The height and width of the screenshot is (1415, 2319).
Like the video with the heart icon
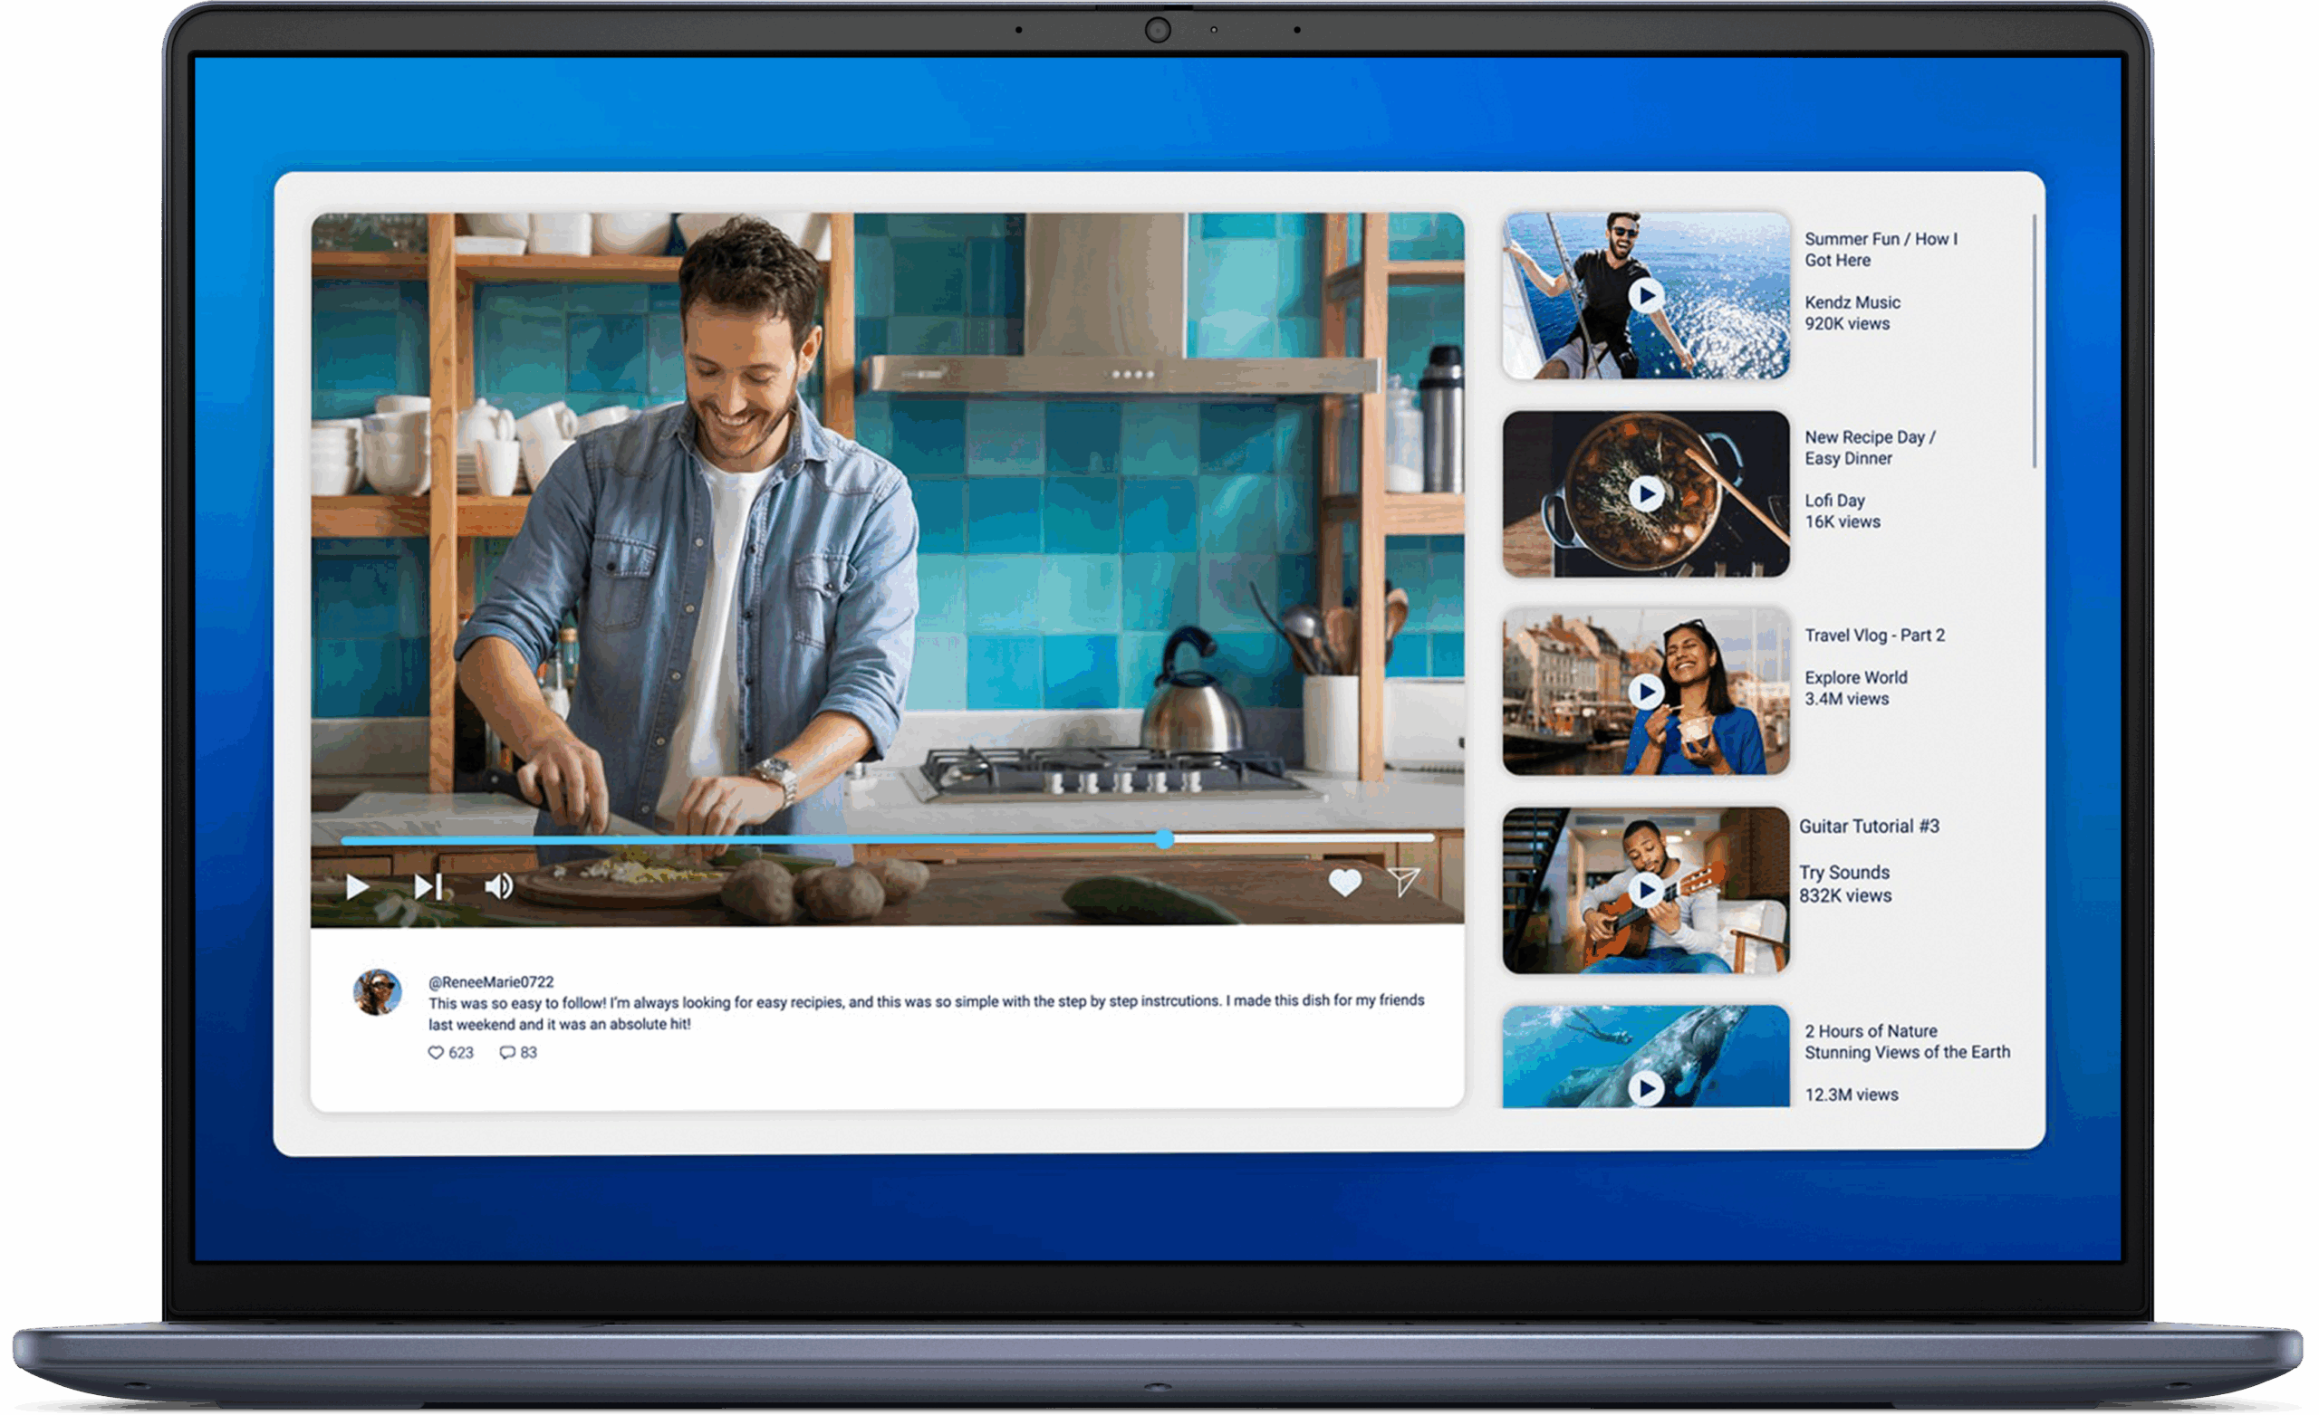click(1346, 884)
